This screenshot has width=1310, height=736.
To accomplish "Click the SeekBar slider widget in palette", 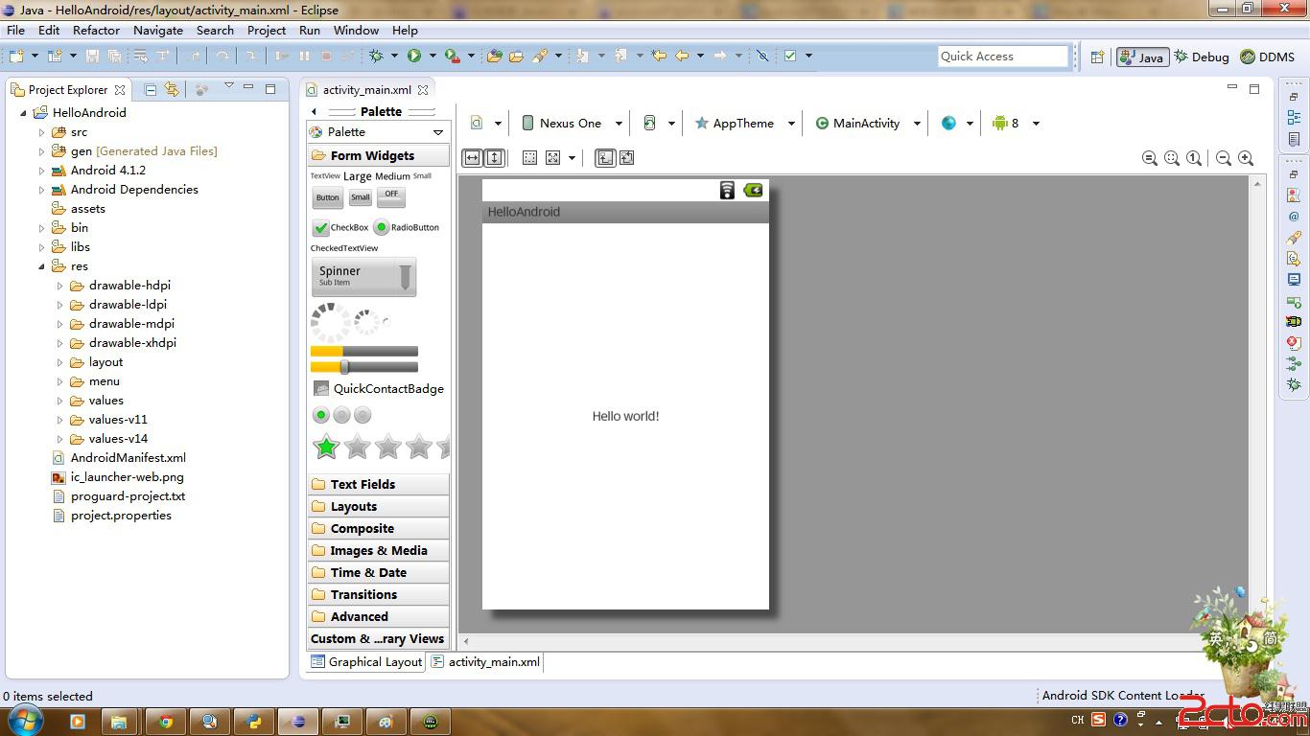I will (x=364, y=367).
